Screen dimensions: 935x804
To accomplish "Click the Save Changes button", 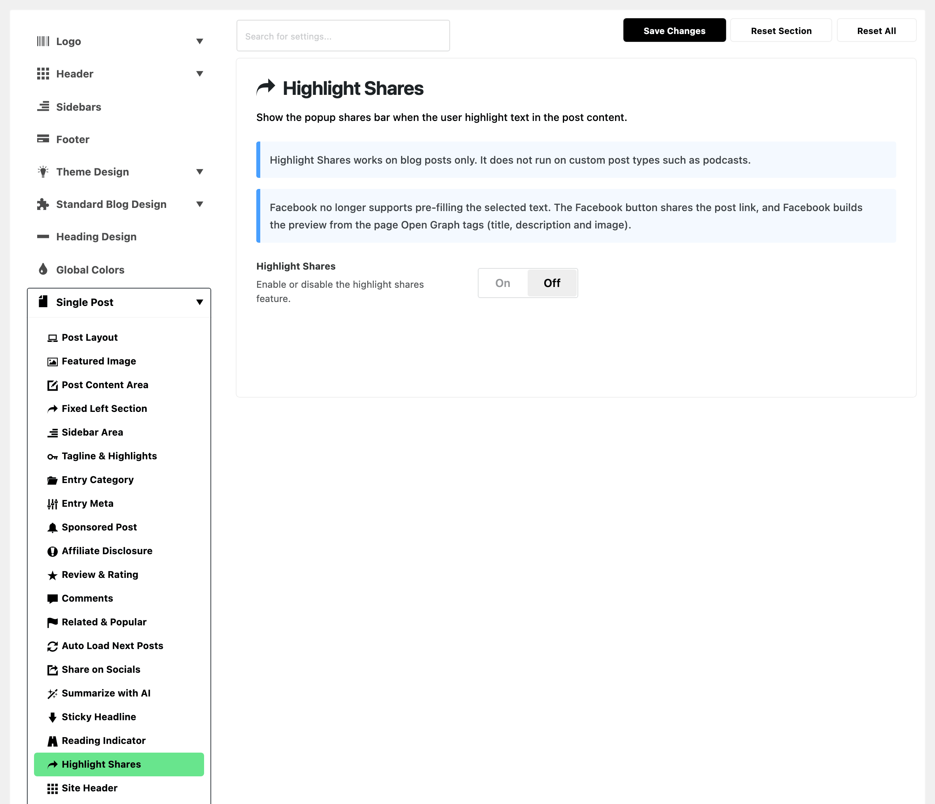I will coord(674,31).
